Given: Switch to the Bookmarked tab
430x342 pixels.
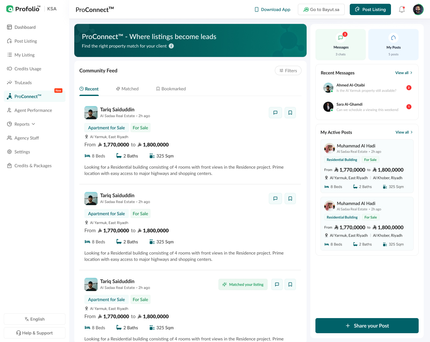Looking at the screenshot, I should (171, 89).
